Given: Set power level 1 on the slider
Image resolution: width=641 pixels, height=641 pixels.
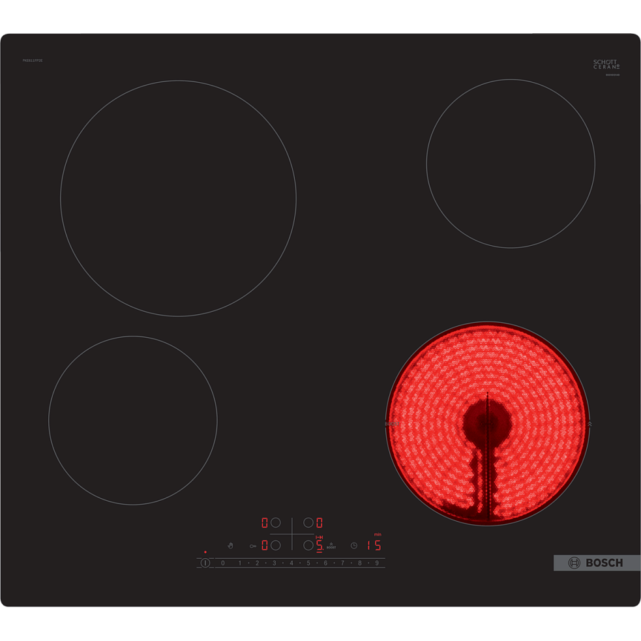Looking at the screenshot, I should click(240, 563).
